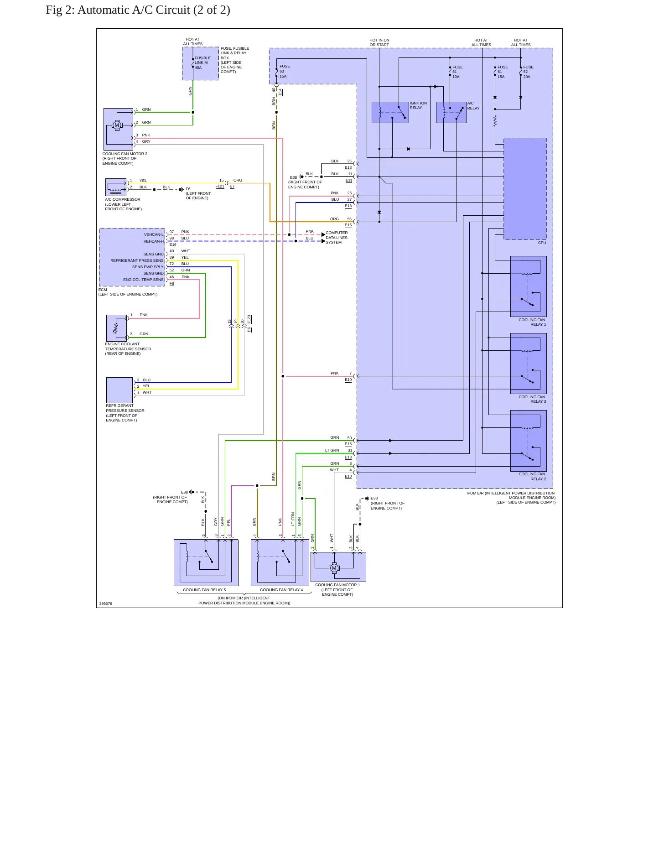Select the 'CPU' label under the large block
The height and width of the screenshot is (853, 659).
[542, 243]
